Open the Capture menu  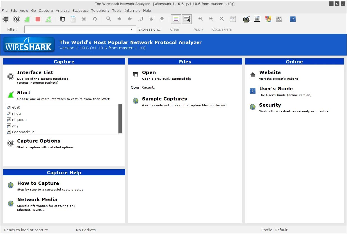[46, 10]
